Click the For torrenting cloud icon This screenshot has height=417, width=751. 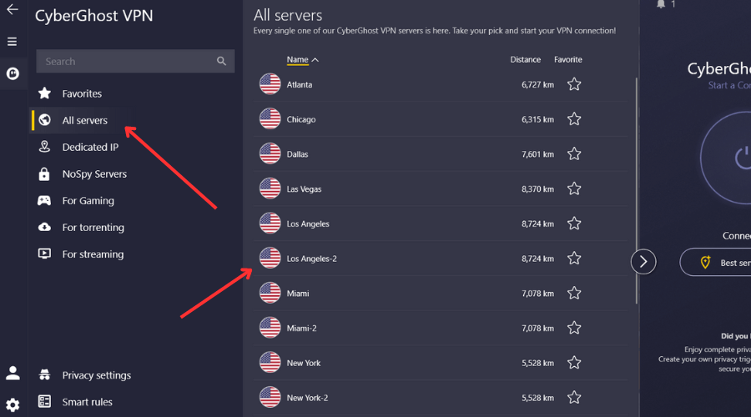tap(44, 227)
